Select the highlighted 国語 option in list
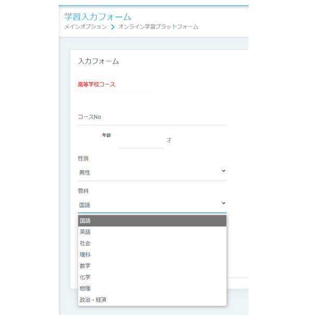This screenshot has height=323, width=314. [x=152, y=221]
